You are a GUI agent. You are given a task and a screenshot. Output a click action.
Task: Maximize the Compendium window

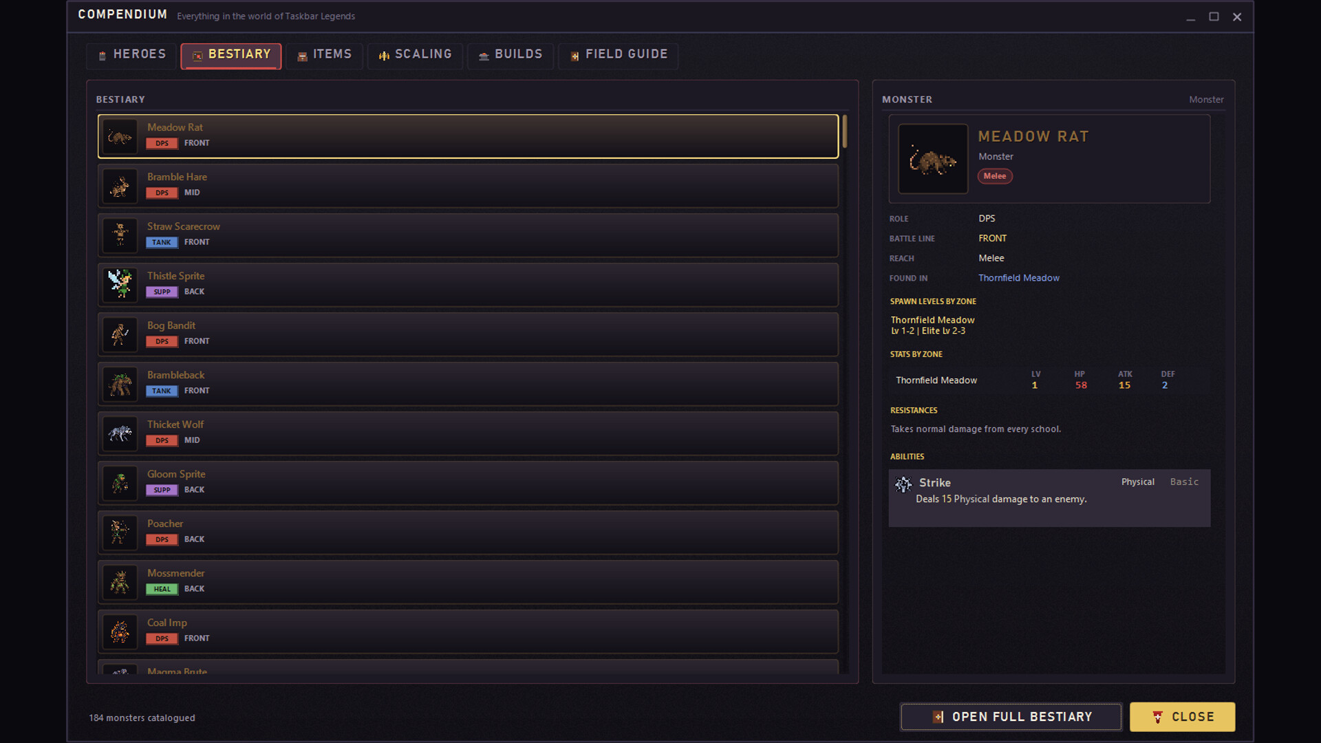click(x=1214, y=17)
